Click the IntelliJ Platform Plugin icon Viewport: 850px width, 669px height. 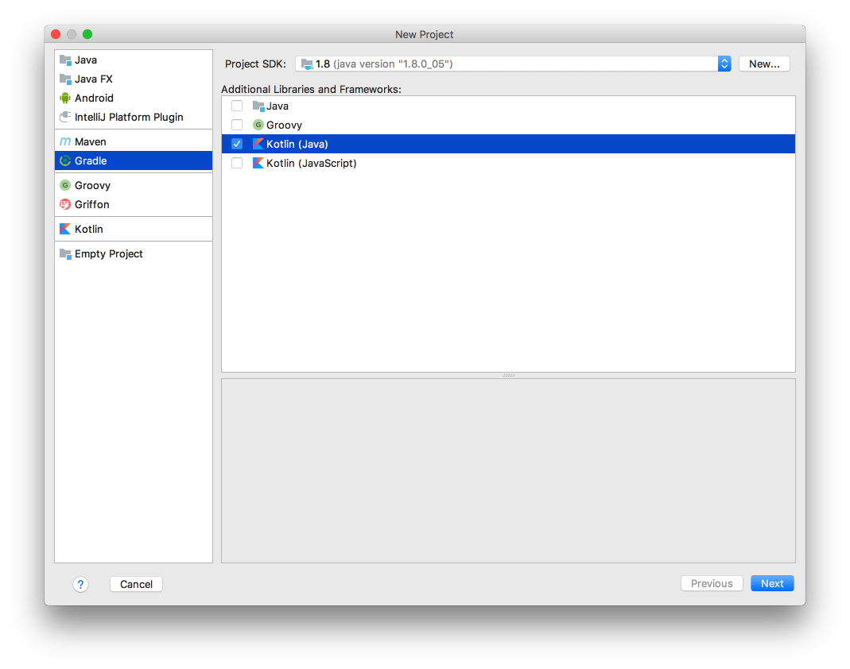(65, 117)
